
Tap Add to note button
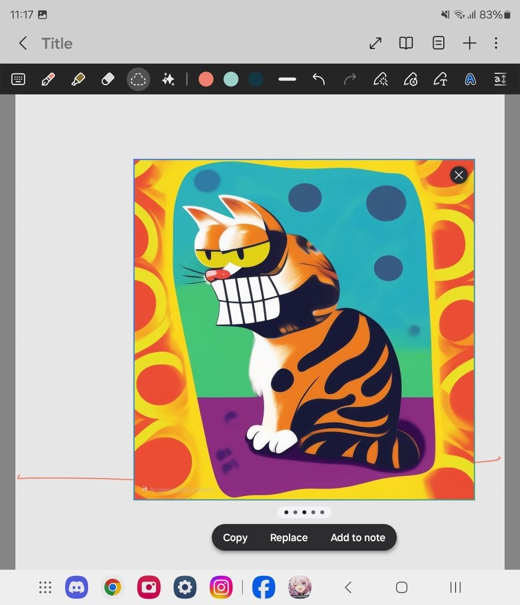[357, 538]
